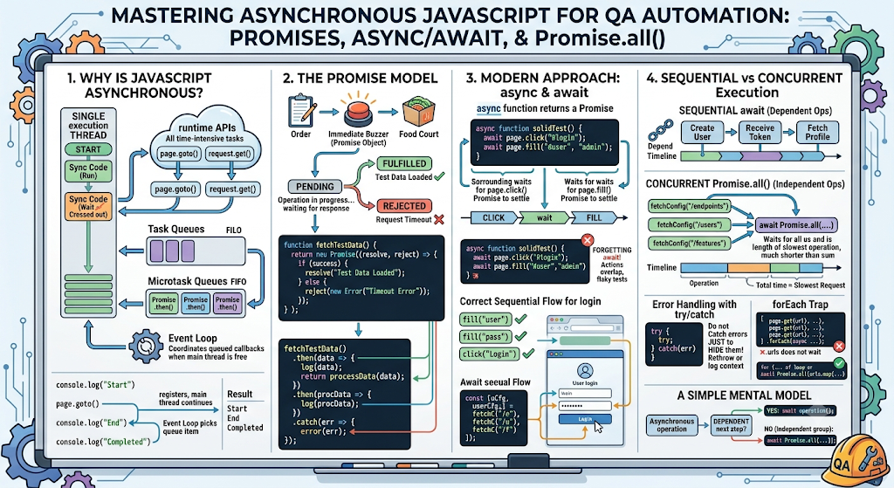The image size is (894, 488).
Task: Click the green segment of the sequential Depend Timeline
Action: point(703,155)
